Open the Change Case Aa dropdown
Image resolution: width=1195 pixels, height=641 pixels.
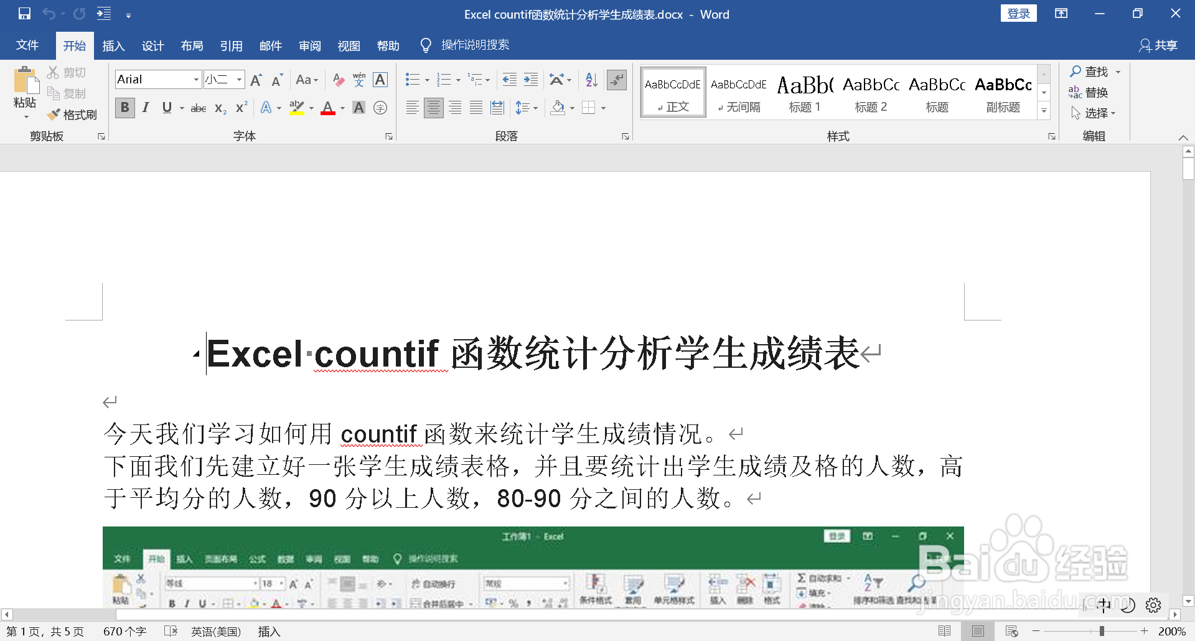coord(307,80)
